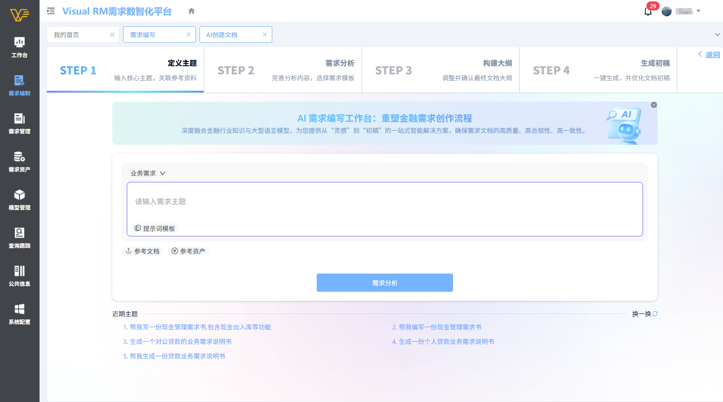The height and width of the screenshot is (402, 723).
Task: Open the 业务需求 type dropdown
Action: [148, 173]
